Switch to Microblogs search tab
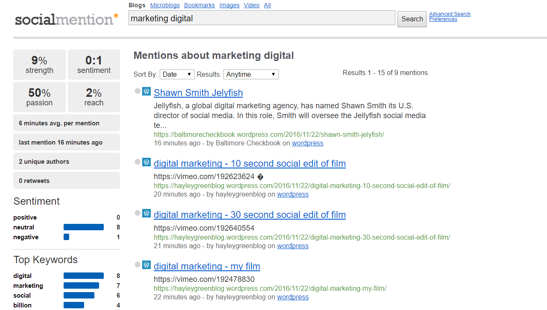This screenshot has height=310, width=547. 165,5
